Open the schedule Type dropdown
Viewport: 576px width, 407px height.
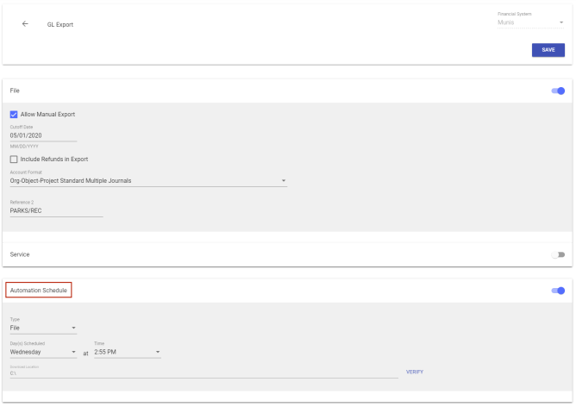[x=43, y=328]
